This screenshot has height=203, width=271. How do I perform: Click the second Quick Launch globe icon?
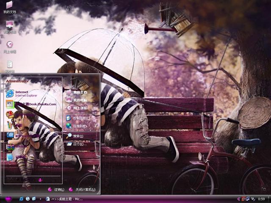point(28,199)
